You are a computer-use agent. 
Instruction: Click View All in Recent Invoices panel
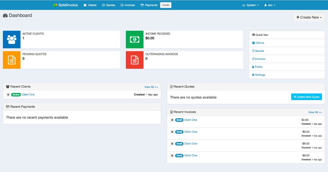pos(315,112)
